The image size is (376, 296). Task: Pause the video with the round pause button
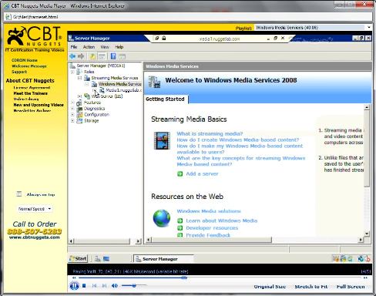[x=74, y=286]
